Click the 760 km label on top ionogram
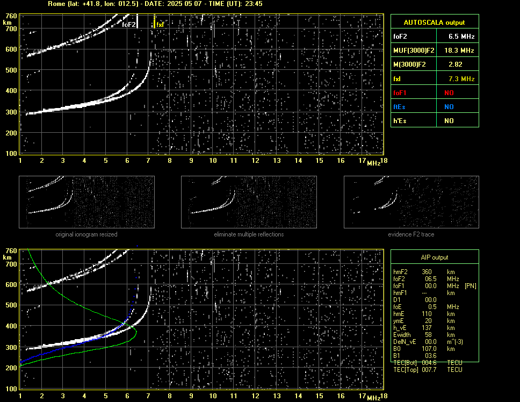 tap(11, 16)
